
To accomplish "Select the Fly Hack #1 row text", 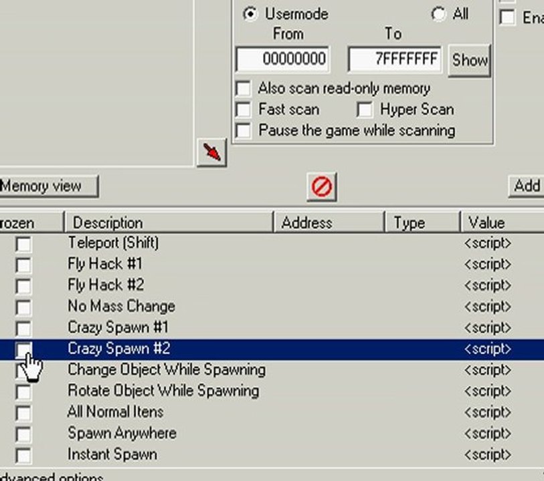I will coord(105,264).
